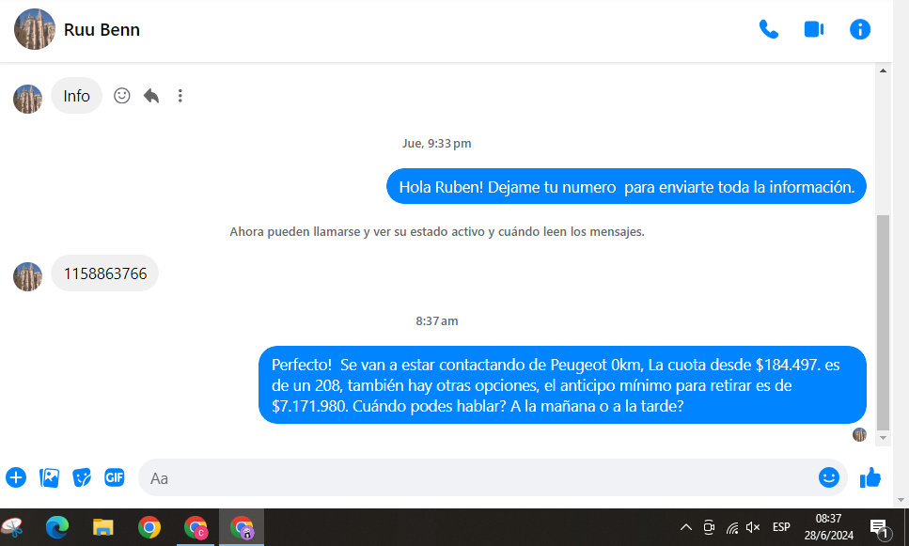Start a video call with Ruu Benn

[x=814, y=29]
